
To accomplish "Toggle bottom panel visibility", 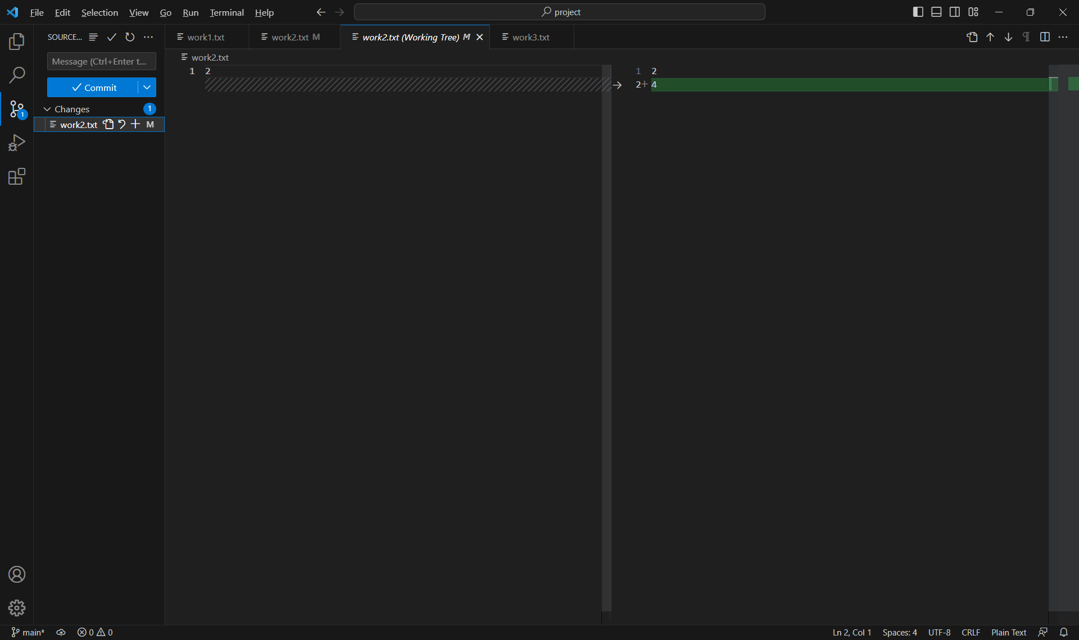I will click(936, 12).
